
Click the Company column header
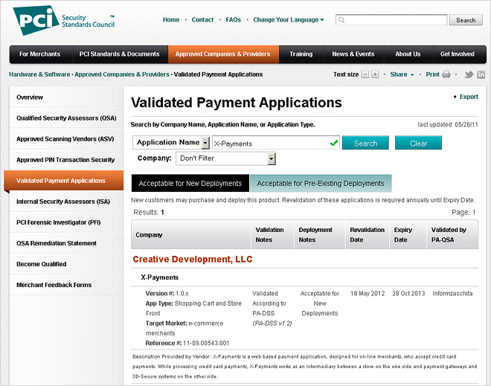coord(191,235)
